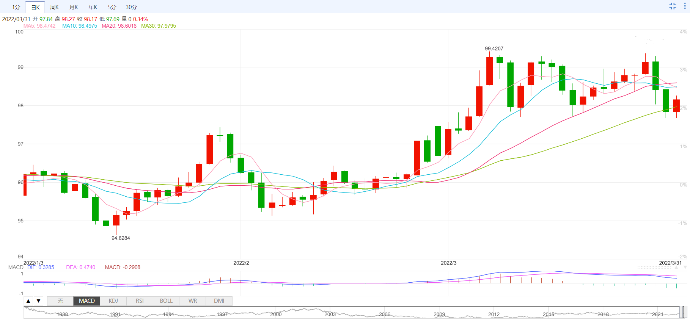Click the 94.6284 low price annotation
The image size is (690, 324).
pyautogui.click(x=121, y=238)
